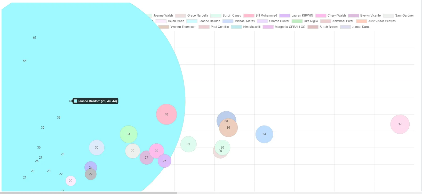Select the mint bubble labeled 31

[x=188, y=144]
